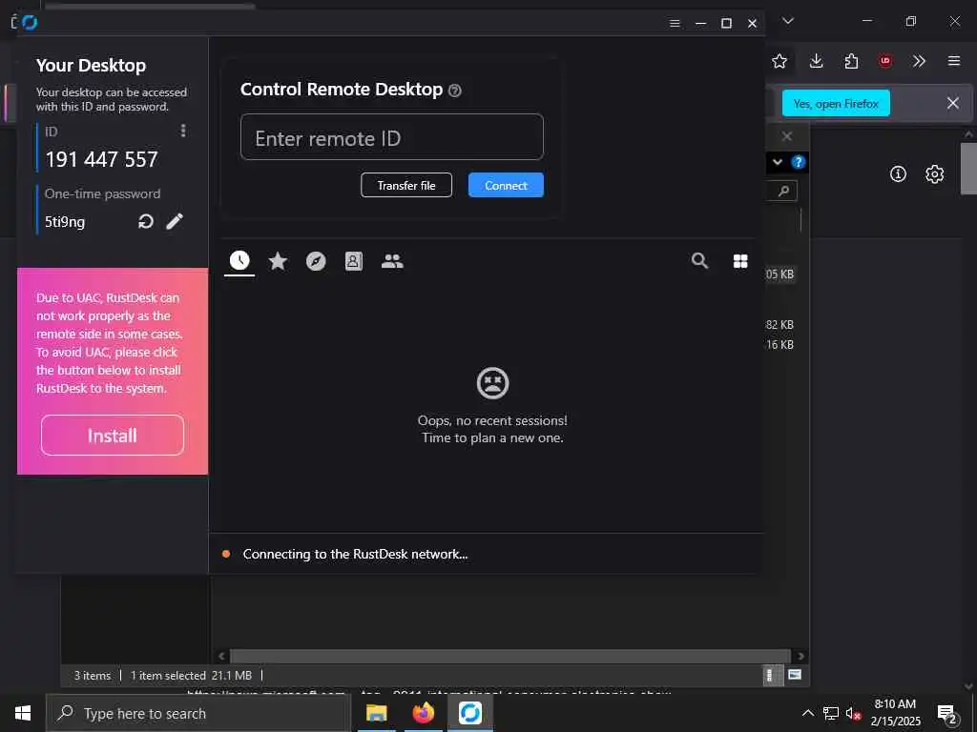Change peer view with grid icon

point(740,261)
